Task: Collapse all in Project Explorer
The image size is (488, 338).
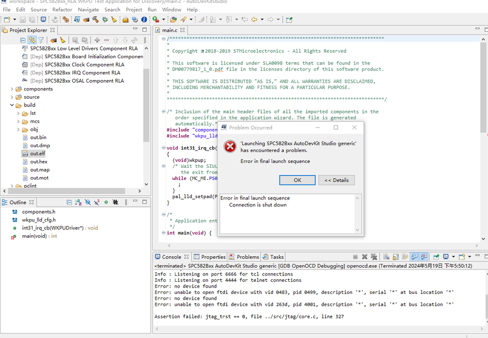Action: click(23, 40)
